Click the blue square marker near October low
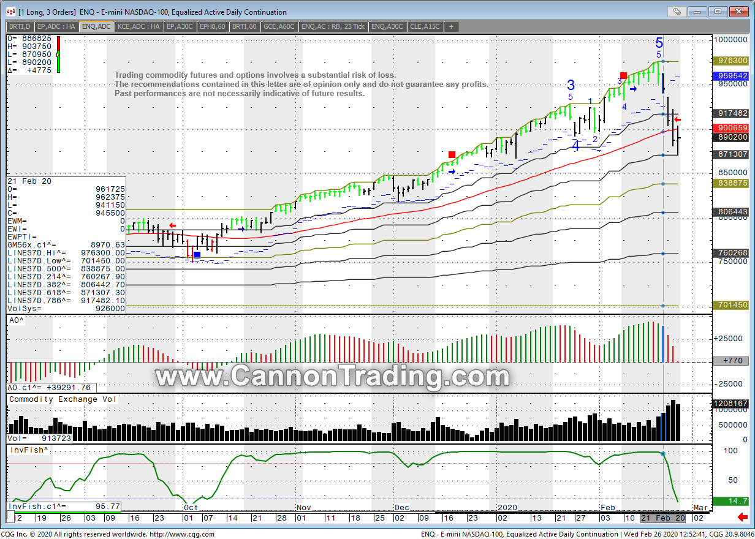 (197, 254)
